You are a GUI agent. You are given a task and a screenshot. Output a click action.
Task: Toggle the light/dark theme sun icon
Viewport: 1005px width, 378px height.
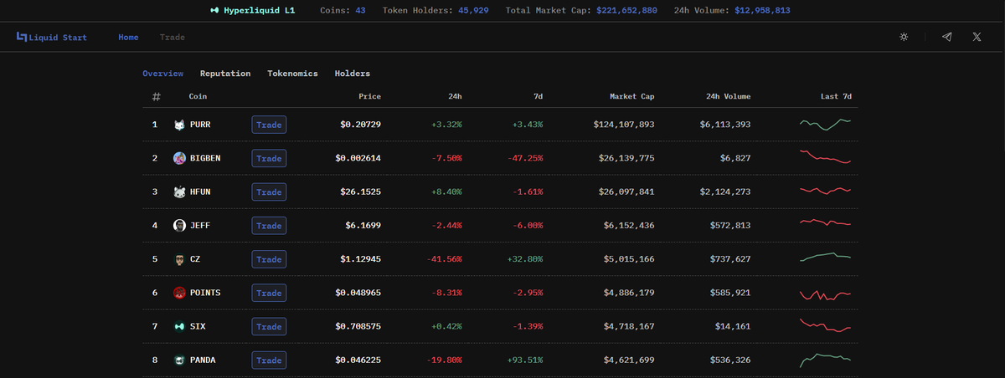(x=904, y=38)
